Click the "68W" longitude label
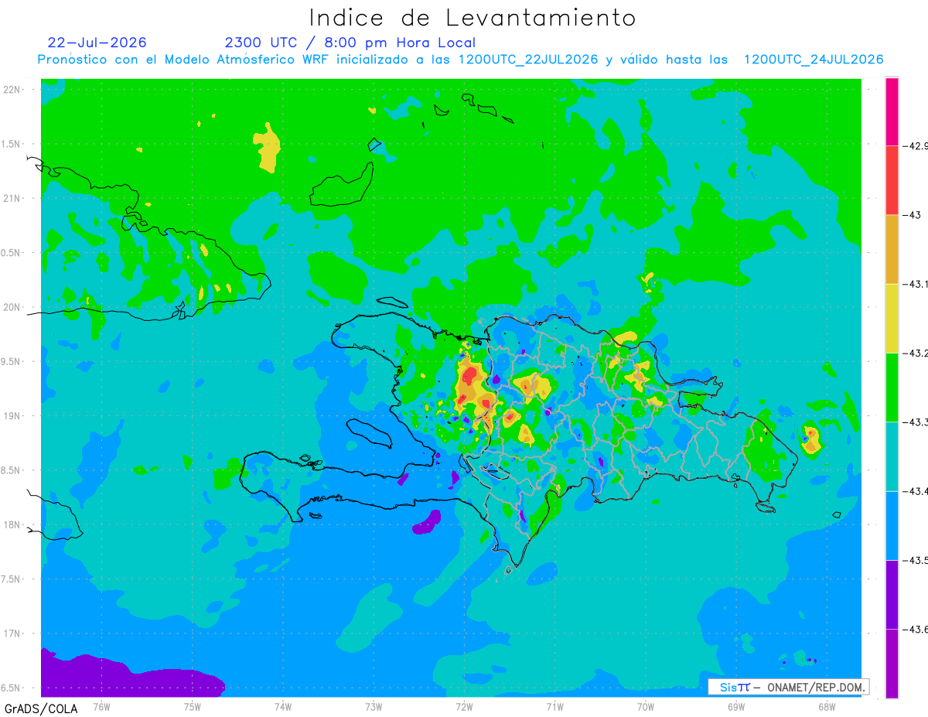The width and height of the screenshot is (928, 717). (826, 706)
